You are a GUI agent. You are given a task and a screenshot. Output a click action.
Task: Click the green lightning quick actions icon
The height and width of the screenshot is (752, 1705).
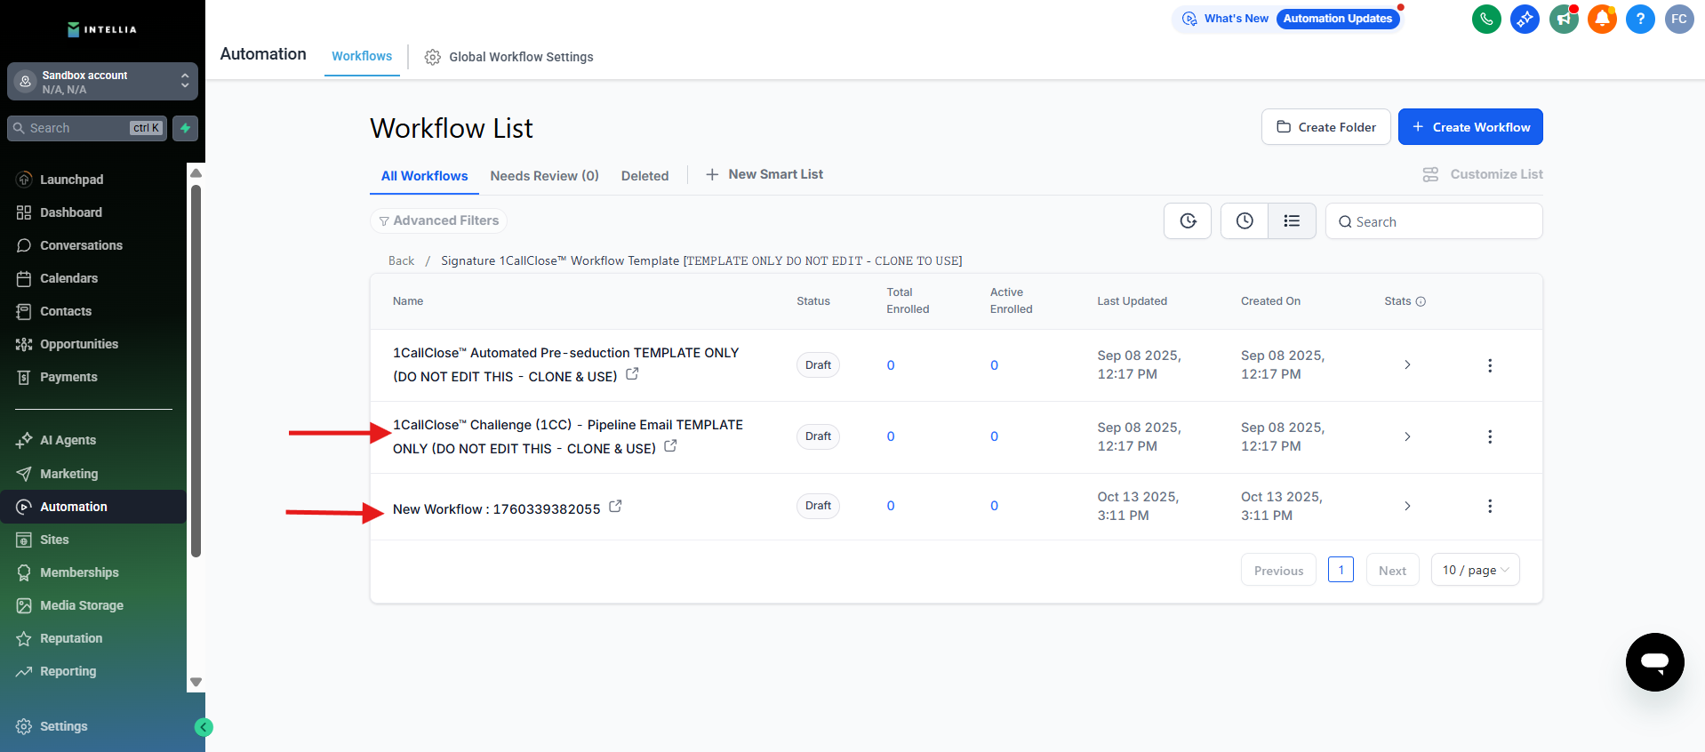[185, 128]
